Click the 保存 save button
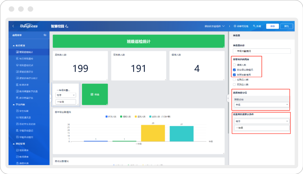This screenshot has height=174, width=303. pos(272,26)
